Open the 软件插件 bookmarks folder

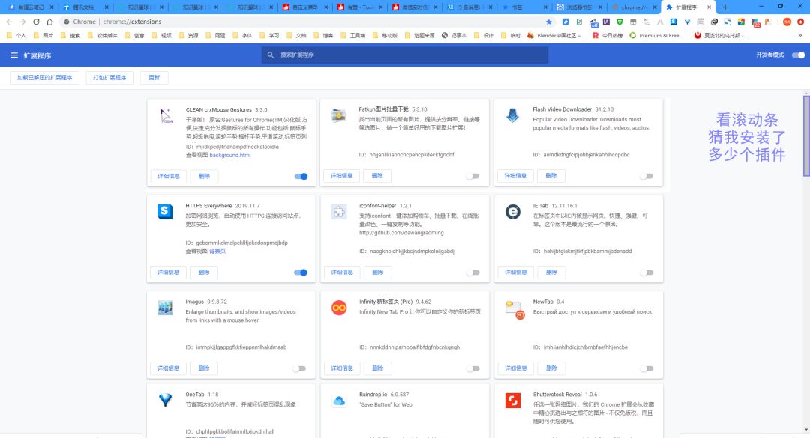(103, 36)
